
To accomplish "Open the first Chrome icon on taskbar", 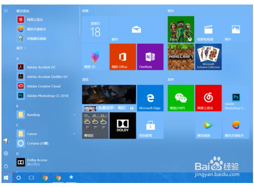I will click(x=45, y=177).
